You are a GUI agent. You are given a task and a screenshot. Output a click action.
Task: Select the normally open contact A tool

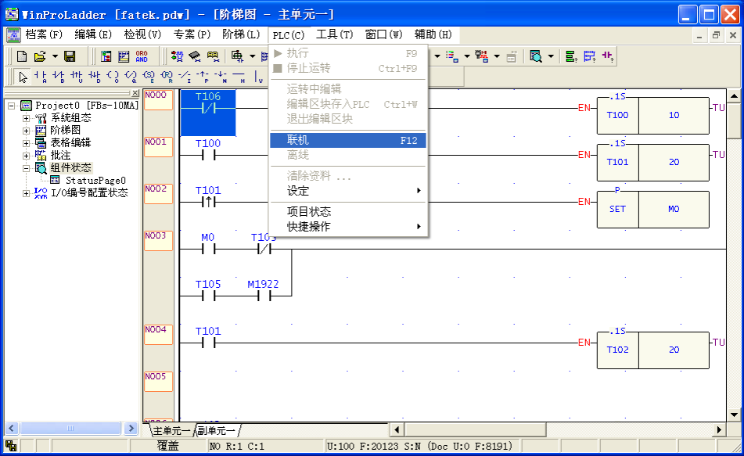pyautogui.click(x=41, y=77)
